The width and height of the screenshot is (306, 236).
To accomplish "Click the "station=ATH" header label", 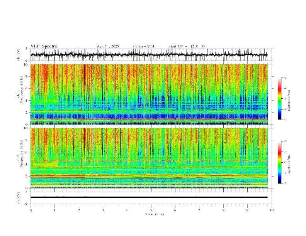I will point(143,46).
